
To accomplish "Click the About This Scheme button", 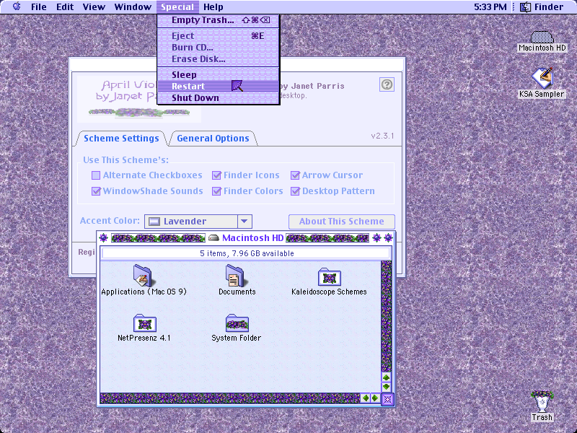I will (x=341, y=222).
